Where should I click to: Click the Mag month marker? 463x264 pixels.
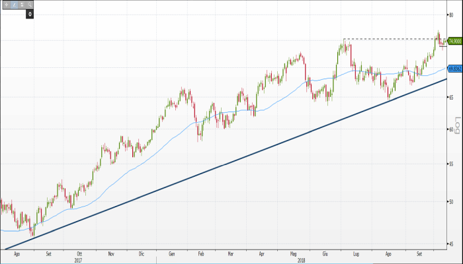(294, 252)
